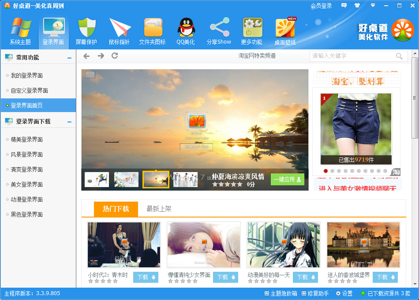Select the group photo banner thumbnail
The image size is (419, 300).
(185, 180)
